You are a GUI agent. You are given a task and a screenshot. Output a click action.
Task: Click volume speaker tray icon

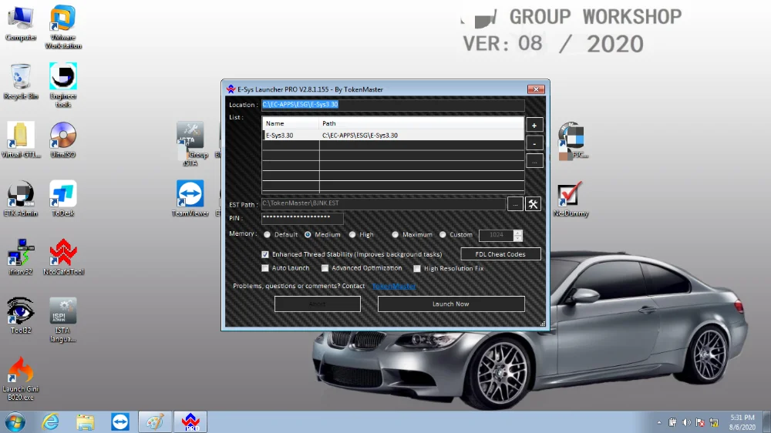(686, 423)
